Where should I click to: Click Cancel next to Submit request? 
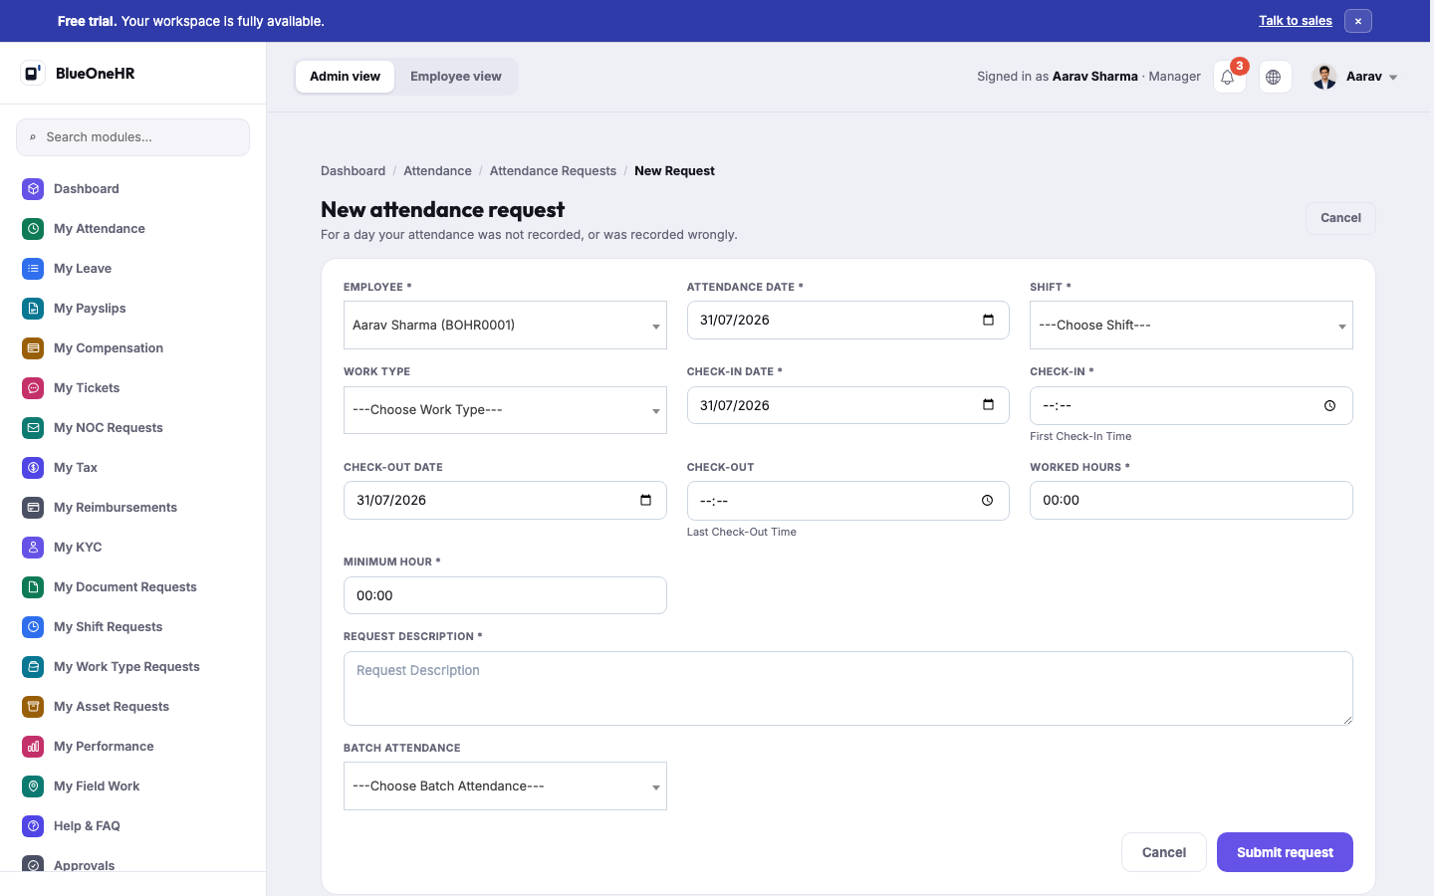click(1164, 852)
